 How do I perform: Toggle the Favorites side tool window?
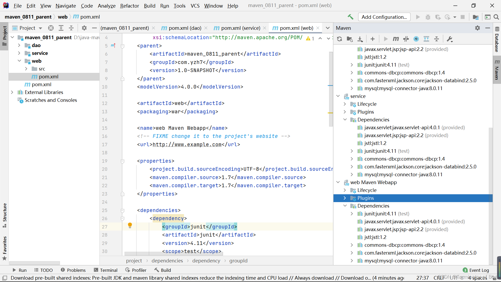point(4,248)
